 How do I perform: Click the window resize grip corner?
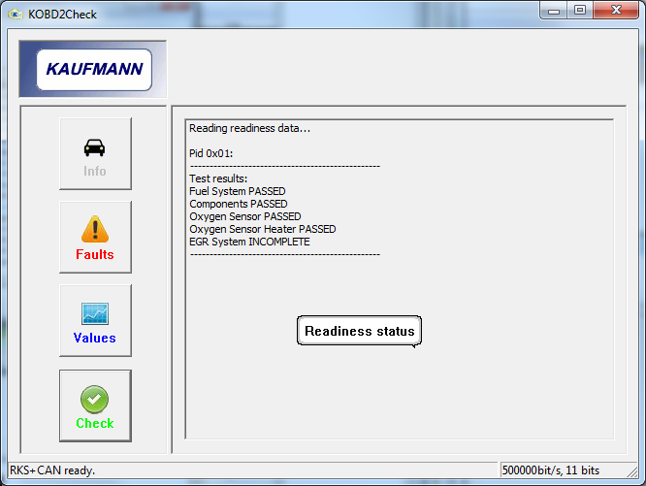click(632, 471)
